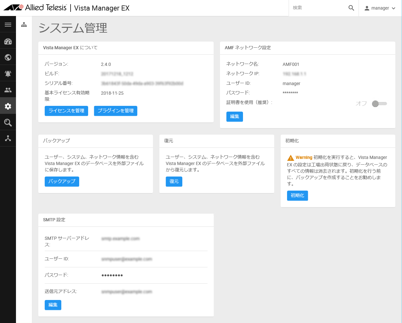Viewport: 402px width, 323px height.
Task: Click 編集 in SMTP settings
Action: point(53,305)
